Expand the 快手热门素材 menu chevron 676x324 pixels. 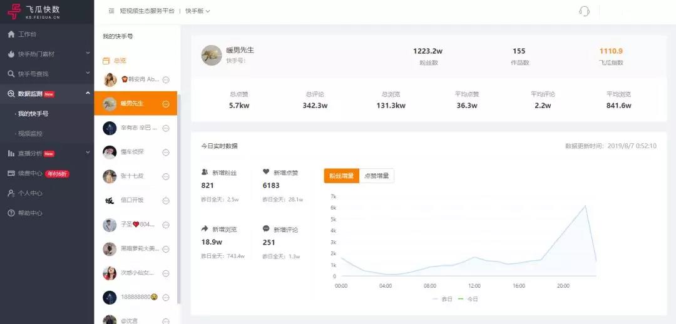88,53
